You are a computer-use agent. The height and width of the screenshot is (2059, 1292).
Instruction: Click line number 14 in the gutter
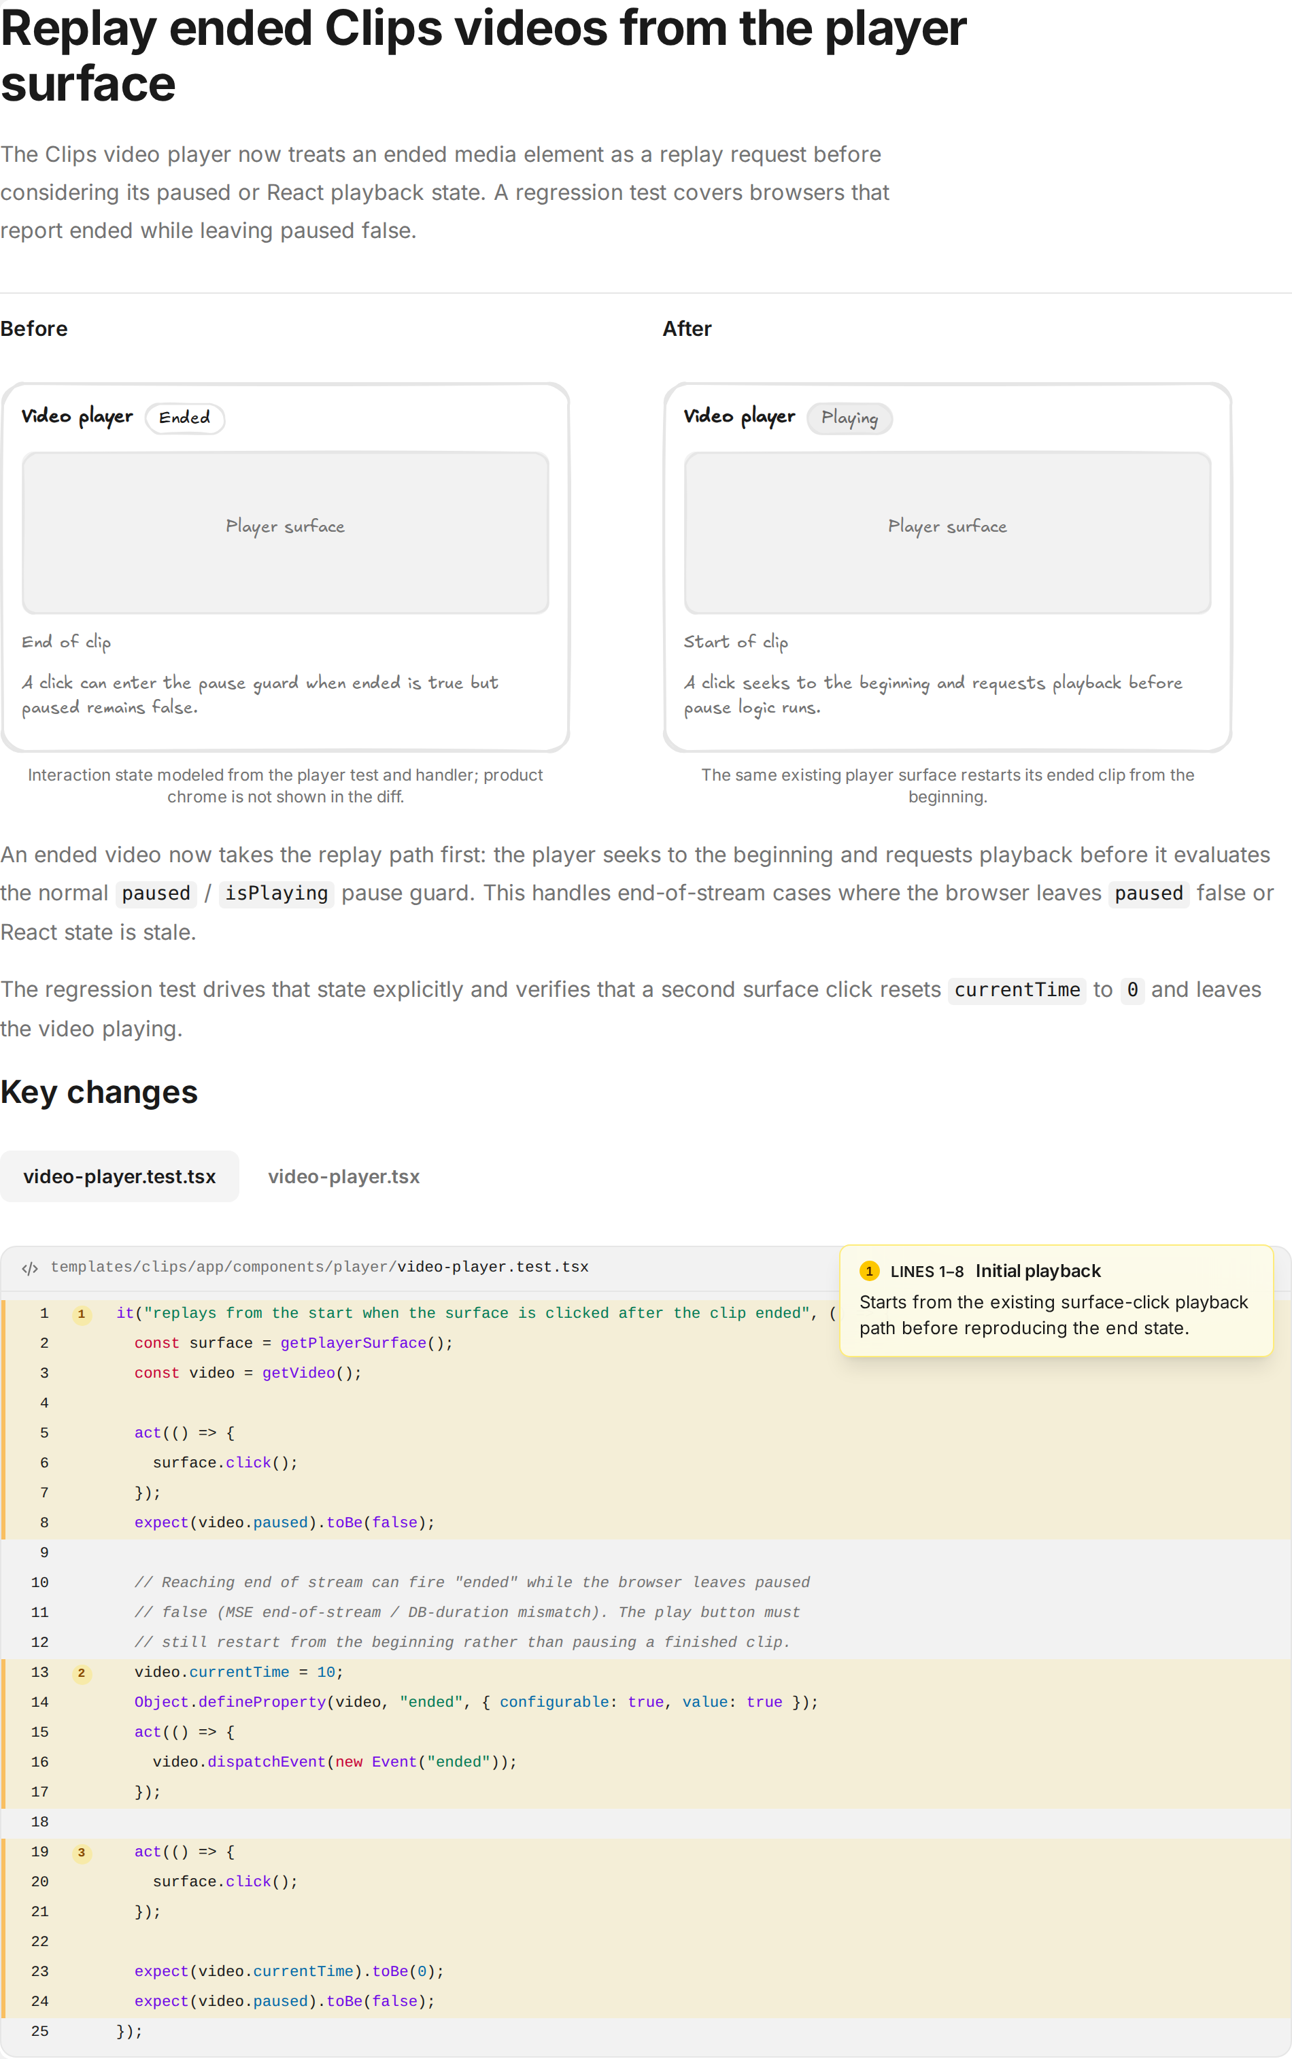tap(39, 1702)
